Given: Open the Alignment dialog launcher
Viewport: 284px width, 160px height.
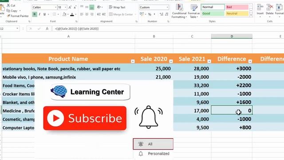Looking at the screenshot, I should (136, 21).
